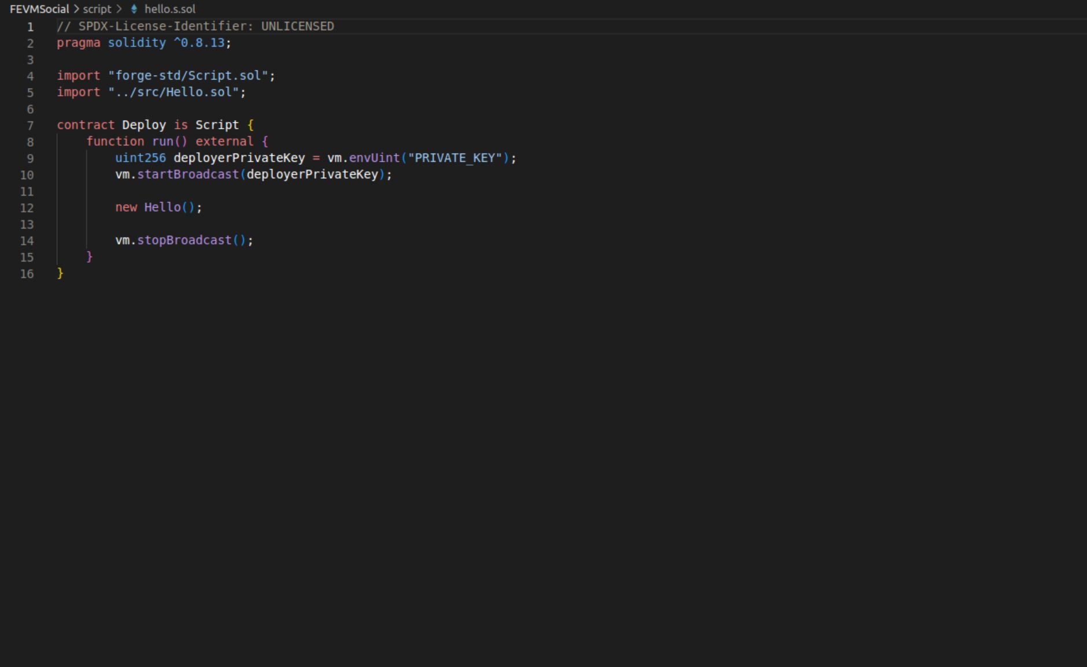Image resolution: width=1087 pixels, height=667 pixels.
Task: Click 'deployerPrivateKey' argument on line 10
Action: (x=312, y=174)
